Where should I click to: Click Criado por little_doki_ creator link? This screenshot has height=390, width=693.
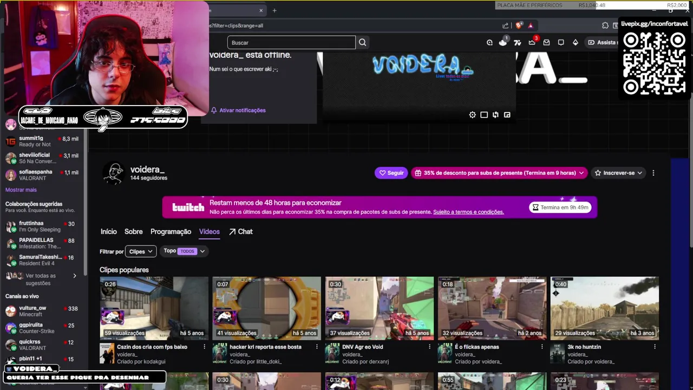pyautogui.click(x=257, y=361)
